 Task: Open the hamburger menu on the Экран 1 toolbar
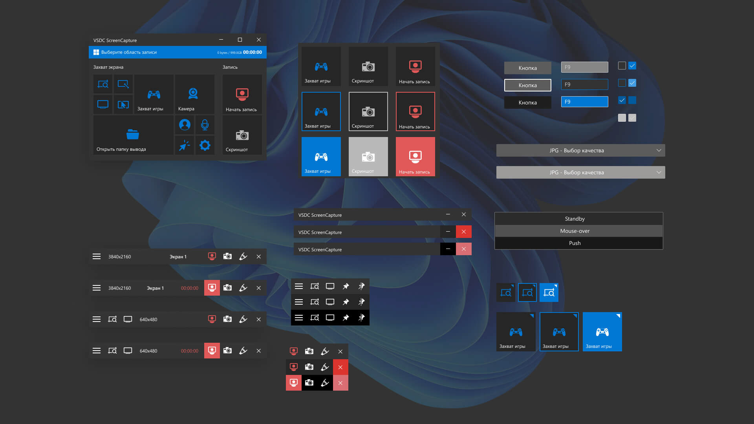pos(97,256)
